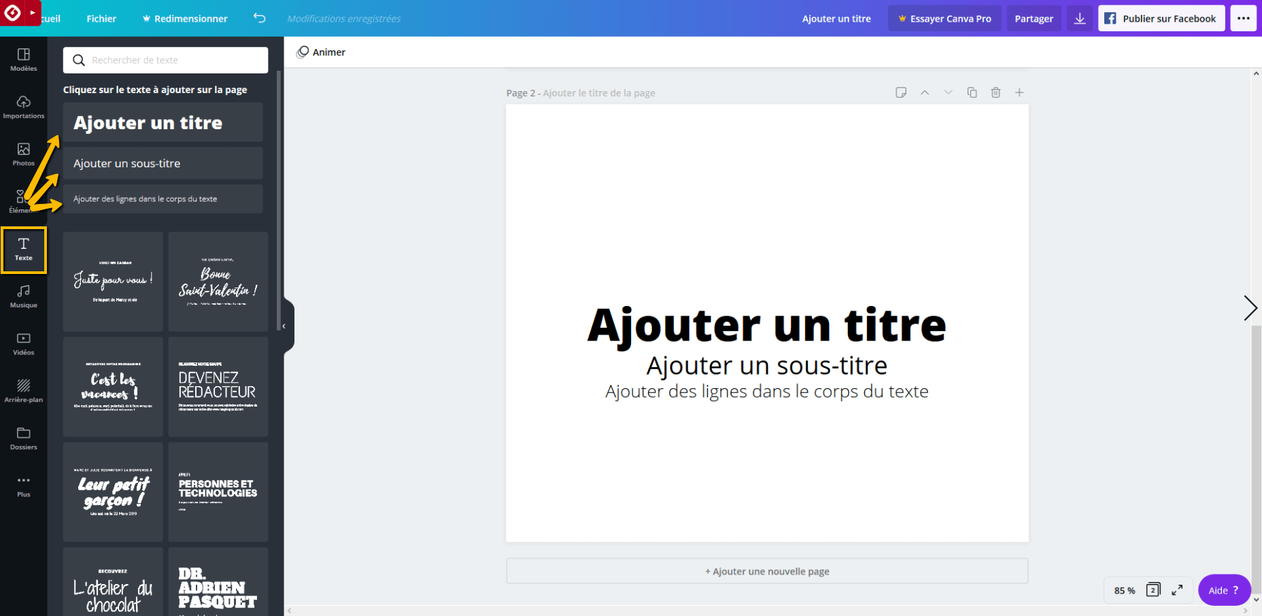Click Publier sur Facebook button

point(1161,18)
